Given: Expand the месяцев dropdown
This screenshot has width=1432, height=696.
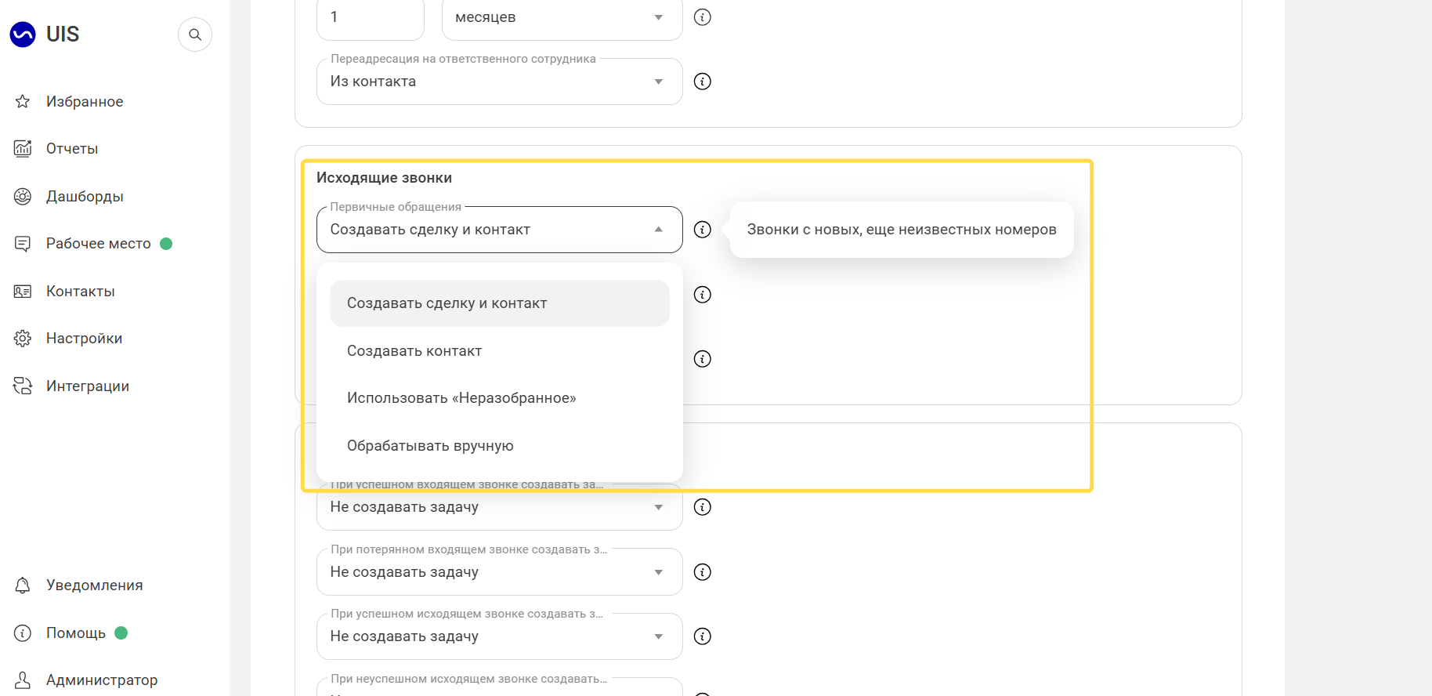Looking at the screenshot, I should (x=562, y=17).
